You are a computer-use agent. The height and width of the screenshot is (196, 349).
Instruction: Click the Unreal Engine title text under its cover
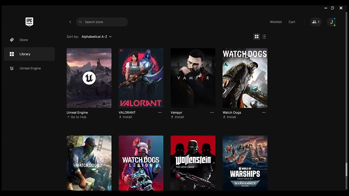click(x=77, y=112)
